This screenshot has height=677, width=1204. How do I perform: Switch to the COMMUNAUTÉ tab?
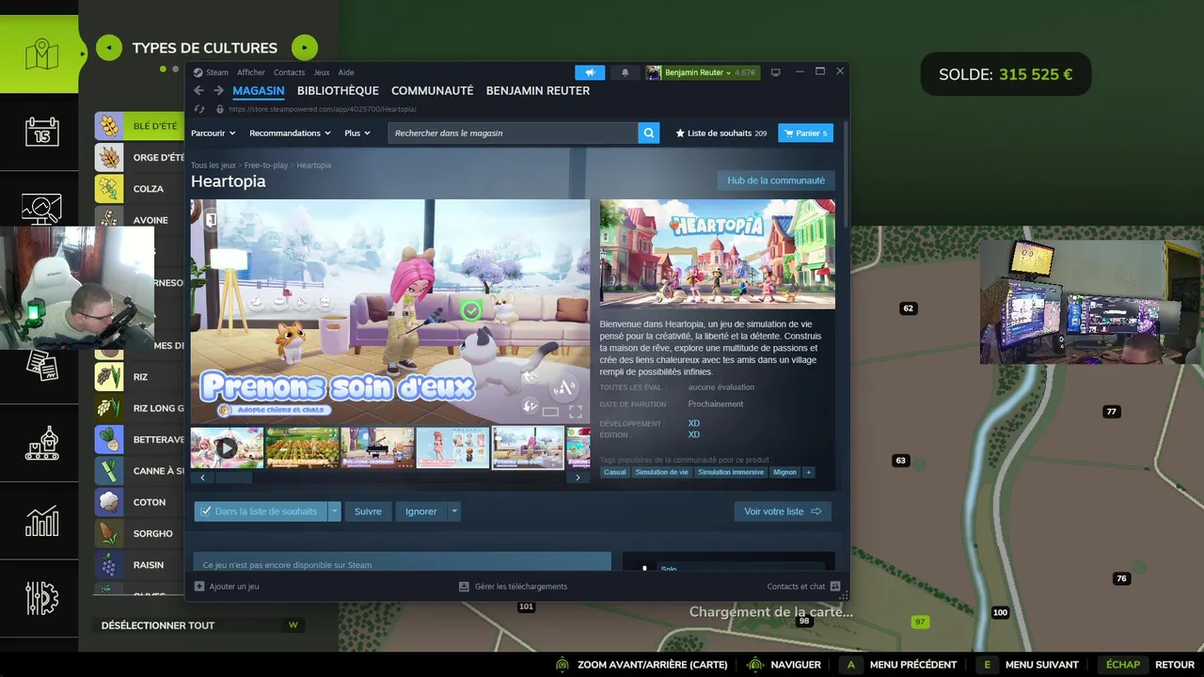[x=433, y=90]
